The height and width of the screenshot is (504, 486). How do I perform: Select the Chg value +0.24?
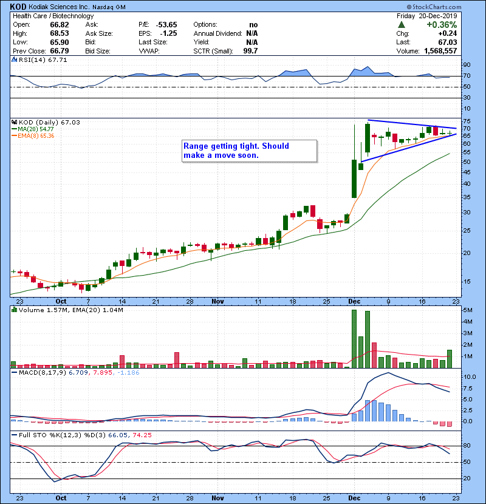[447, 33]
